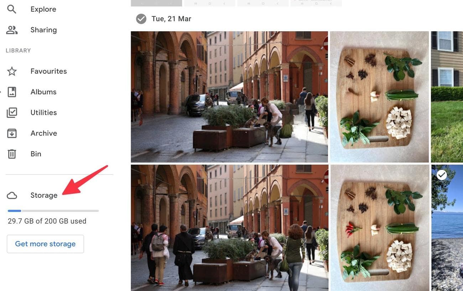Open the Storage menu item
Screen dimensions: 463x291
[44, 195]
